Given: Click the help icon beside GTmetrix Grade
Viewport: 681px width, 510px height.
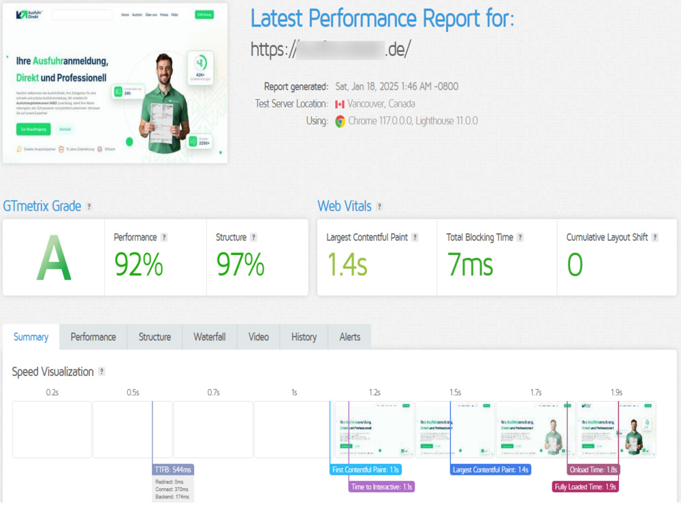Looking at the screenshot, I should pos(89,207).
